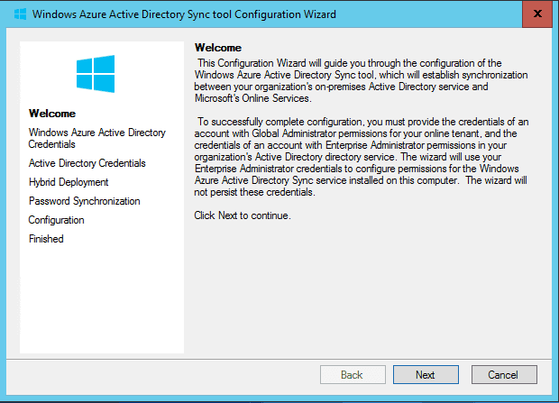Screen dimensions: 559x403
Task: Close the Configuration Wizard window
Action: click(537, 14)
